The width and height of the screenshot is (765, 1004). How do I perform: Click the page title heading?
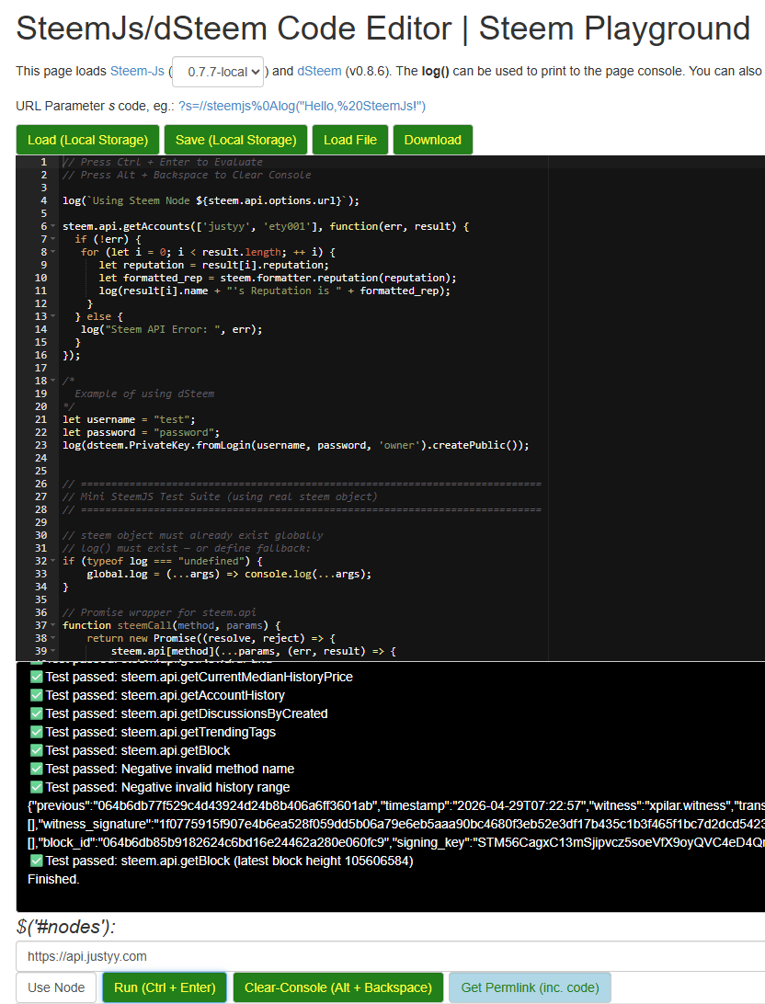(x=382, y=29)
